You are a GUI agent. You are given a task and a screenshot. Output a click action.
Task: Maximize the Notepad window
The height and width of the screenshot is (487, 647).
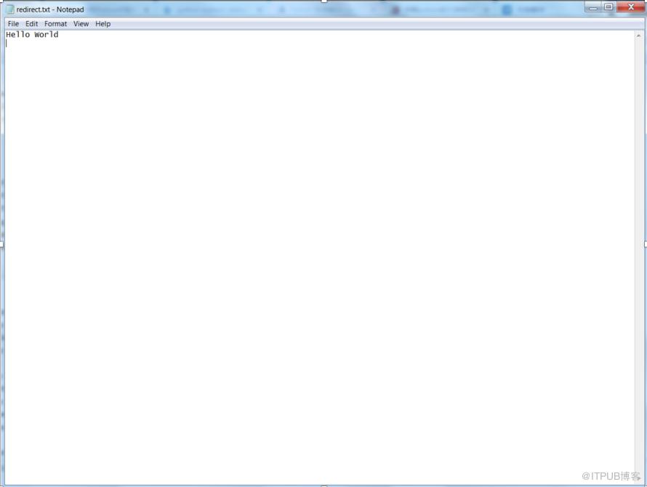(x=608, y=7)
